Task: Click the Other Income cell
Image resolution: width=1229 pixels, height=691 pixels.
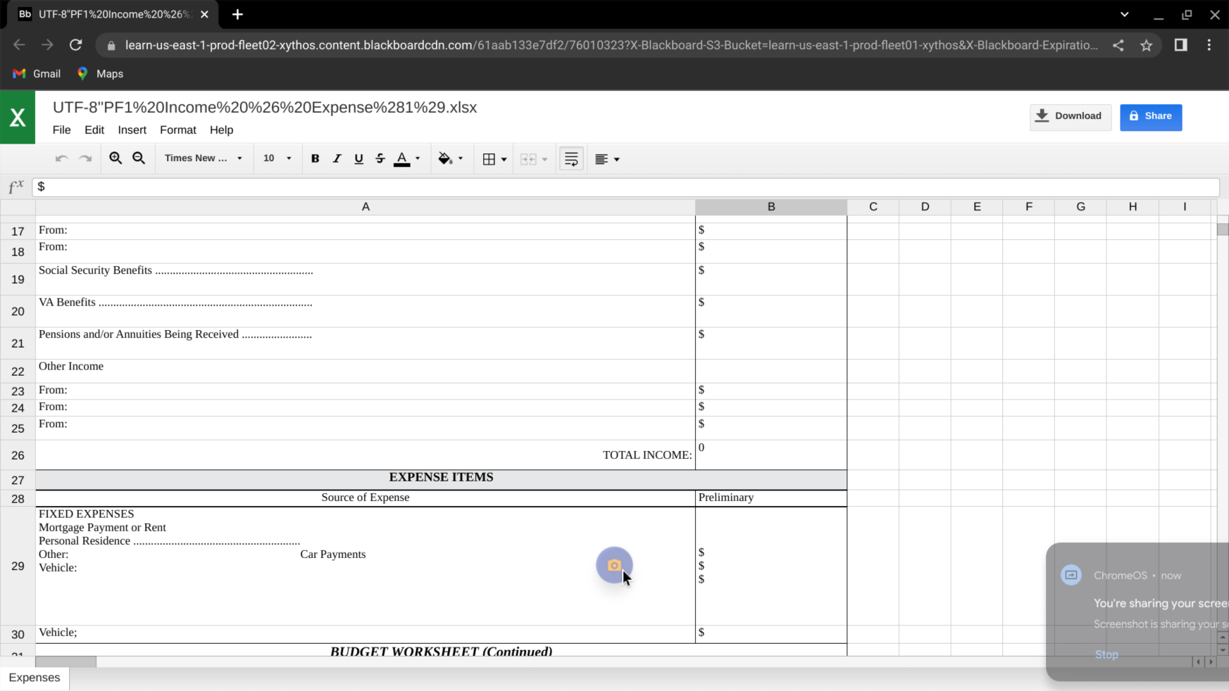Action: point(366,372)
